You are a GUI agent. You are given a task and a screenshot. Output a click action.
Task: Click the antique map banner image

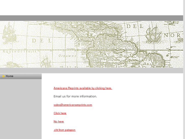click(92, 44)
